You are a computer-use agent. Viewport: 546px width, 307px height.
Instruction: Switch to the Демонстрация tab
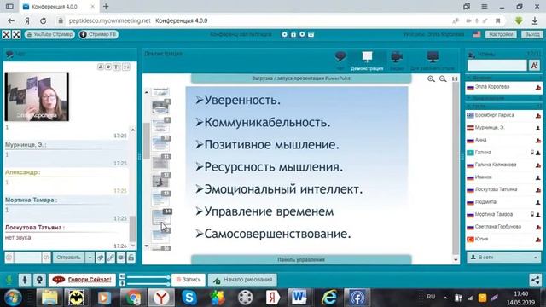[367, 61]
